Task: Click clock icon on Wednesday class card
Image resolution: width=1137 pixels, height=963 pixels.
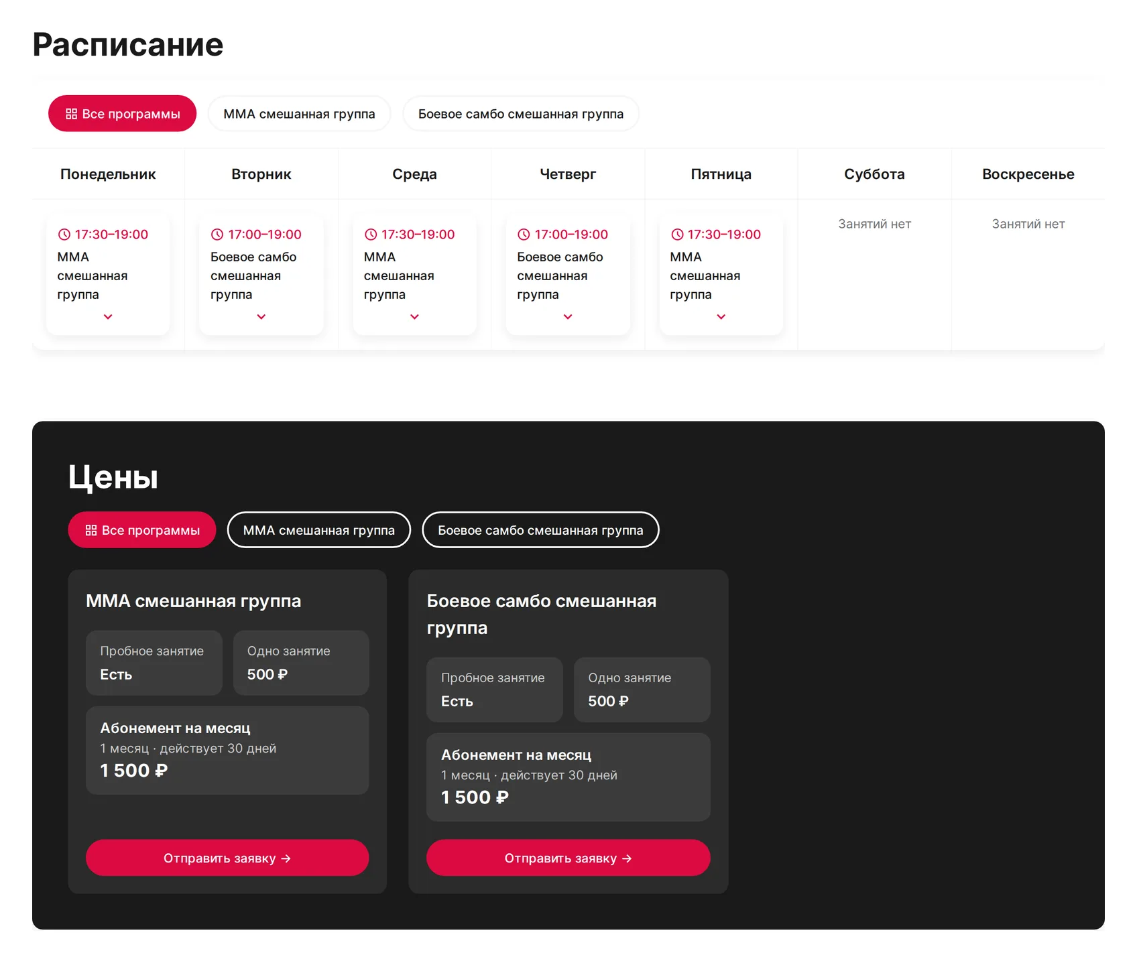Action: point(371,235)
